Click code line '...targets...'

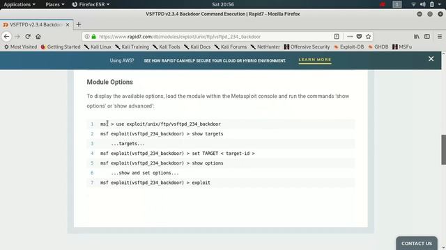(128, 144)
